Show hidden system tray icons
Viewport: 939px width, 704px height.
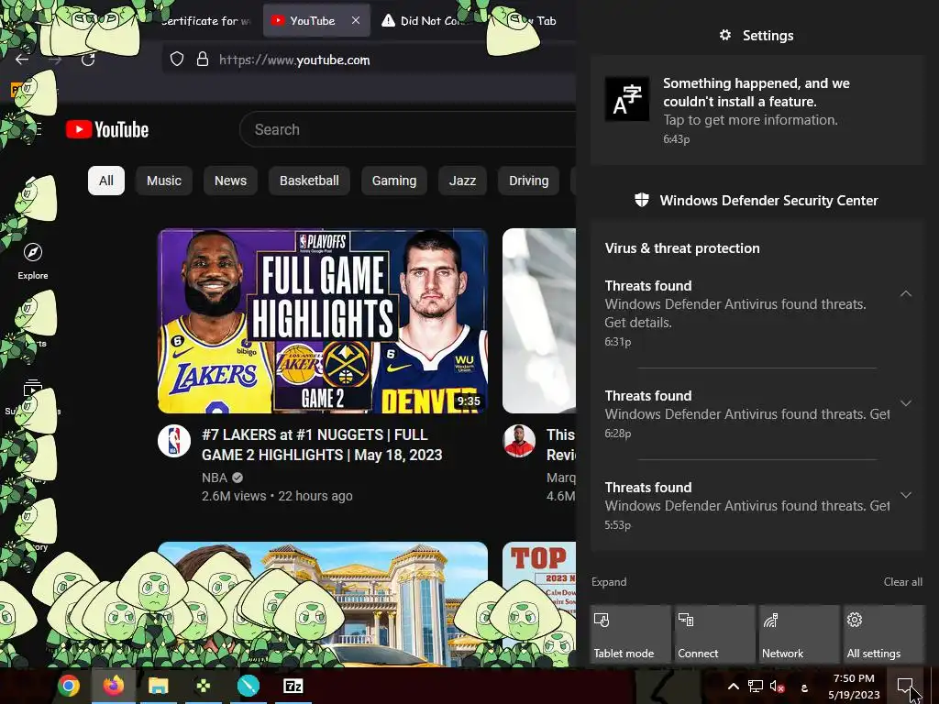[733, 687]
